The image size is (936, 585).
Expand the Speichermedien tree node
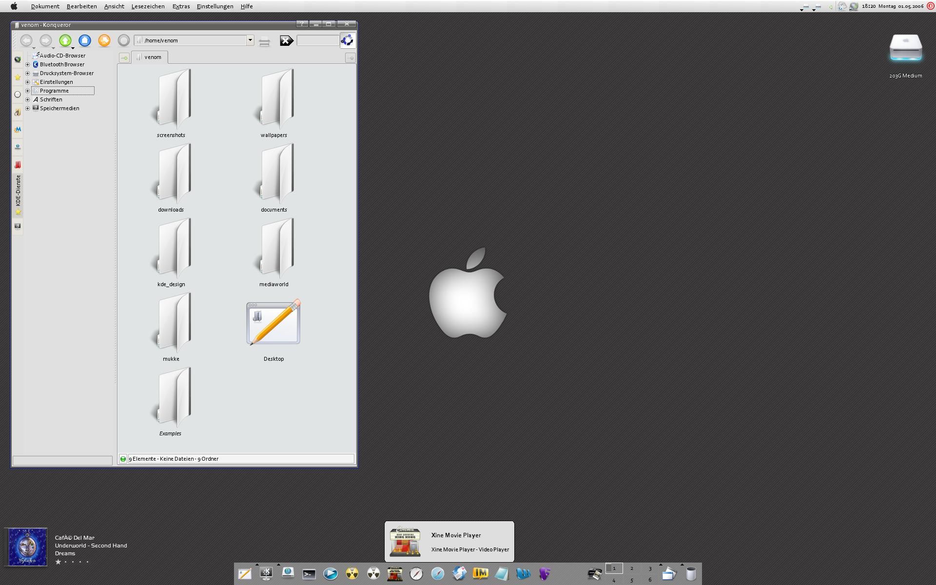pos(28,108)
